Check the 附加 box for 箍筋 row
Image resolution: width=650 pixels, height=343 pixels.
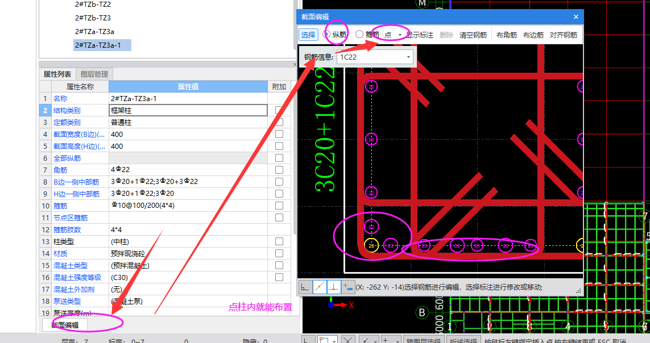279,206
